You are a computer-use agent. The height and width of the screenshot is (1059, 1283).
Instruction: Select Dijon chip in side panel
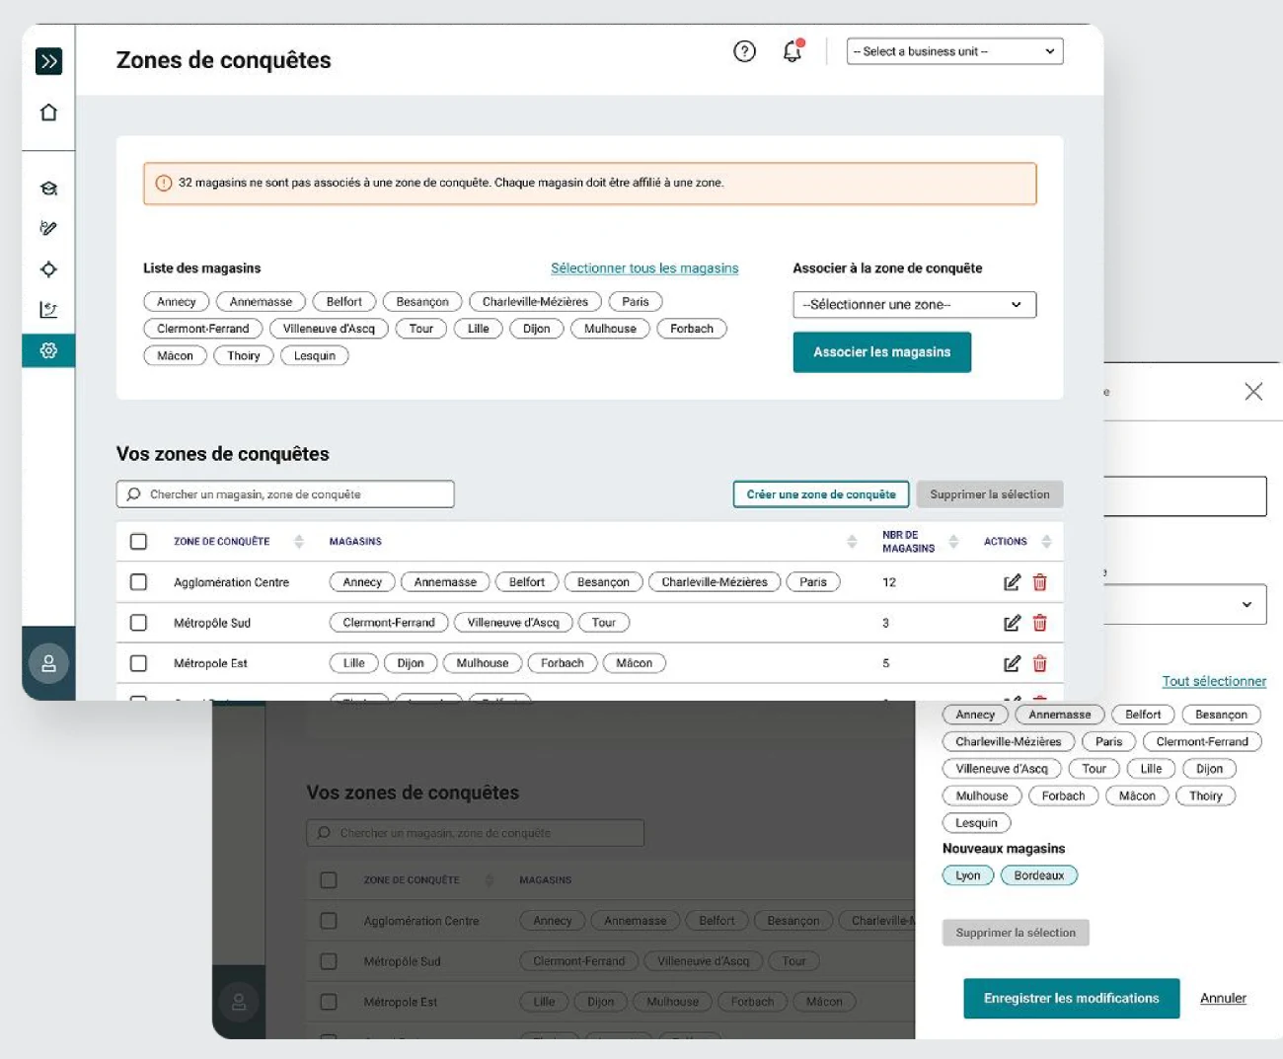pyautogui.click(x=1209, y=769)
